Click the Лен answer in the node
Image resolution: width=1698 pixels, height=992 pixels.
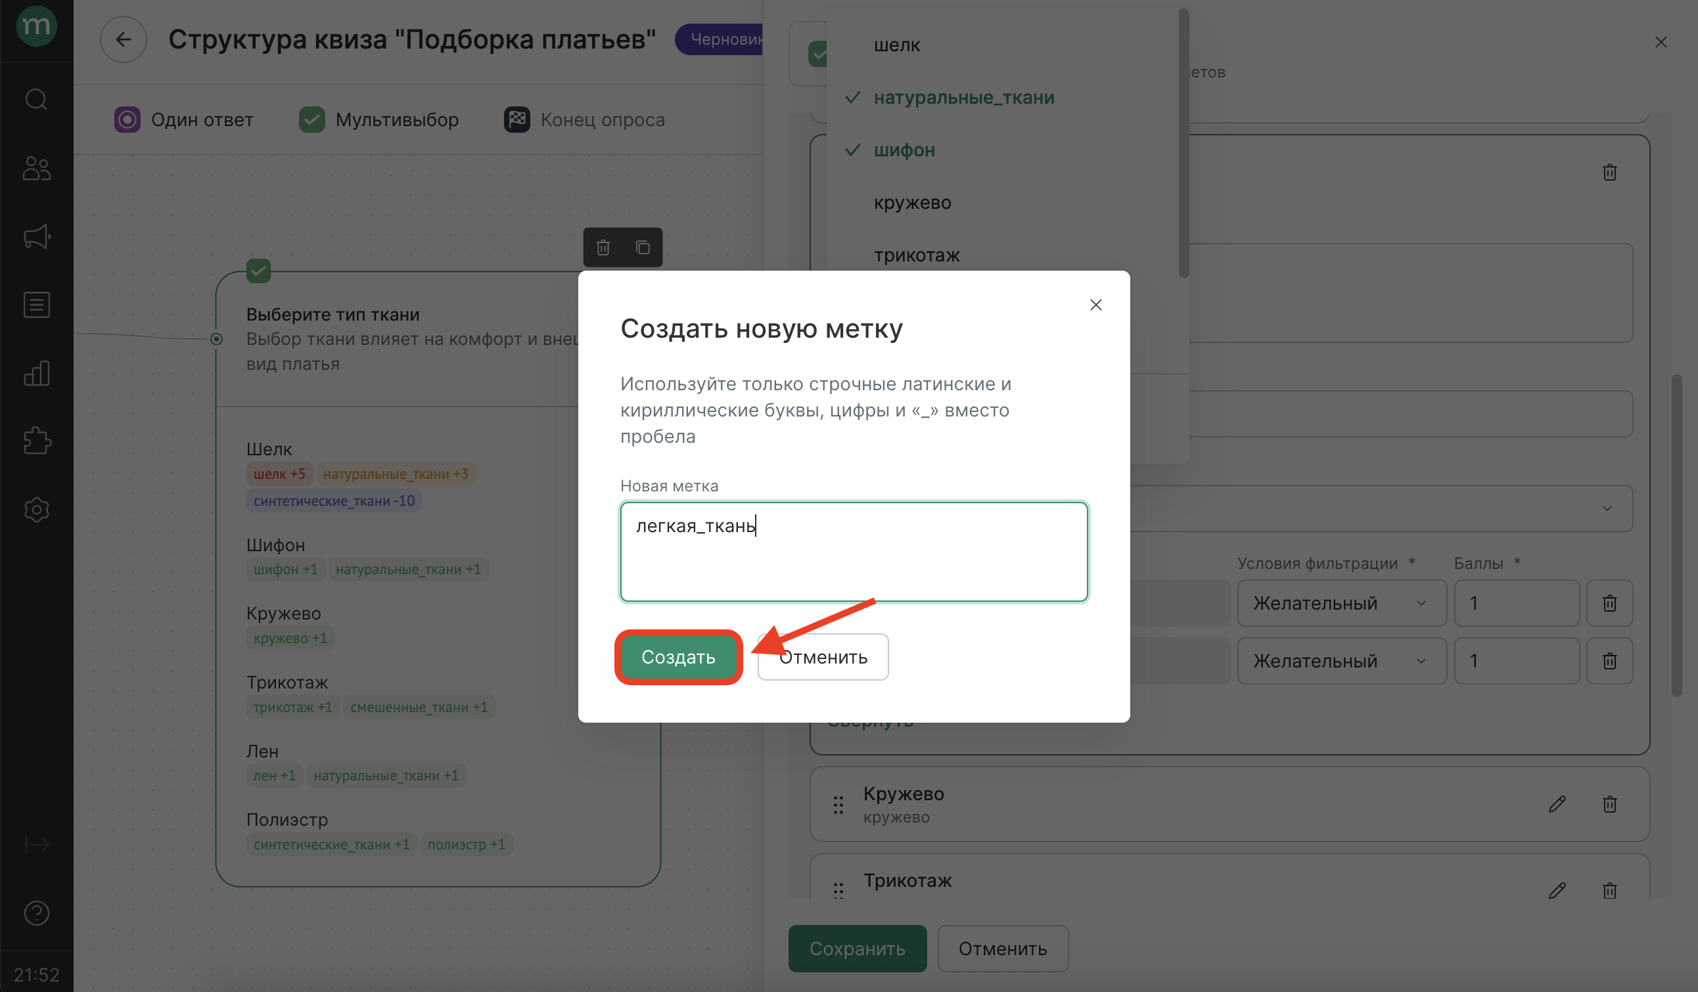tap(262, 751)
